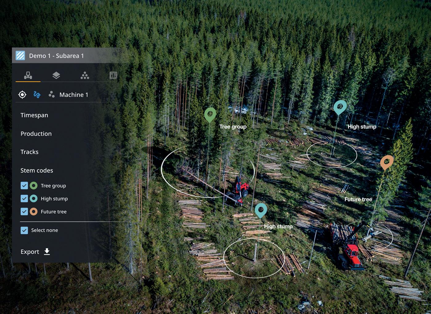Click the striped subarea icon in the panel header
Viewport: 431px width, 314px height.
pyautogui.click(x=20, y=56)
